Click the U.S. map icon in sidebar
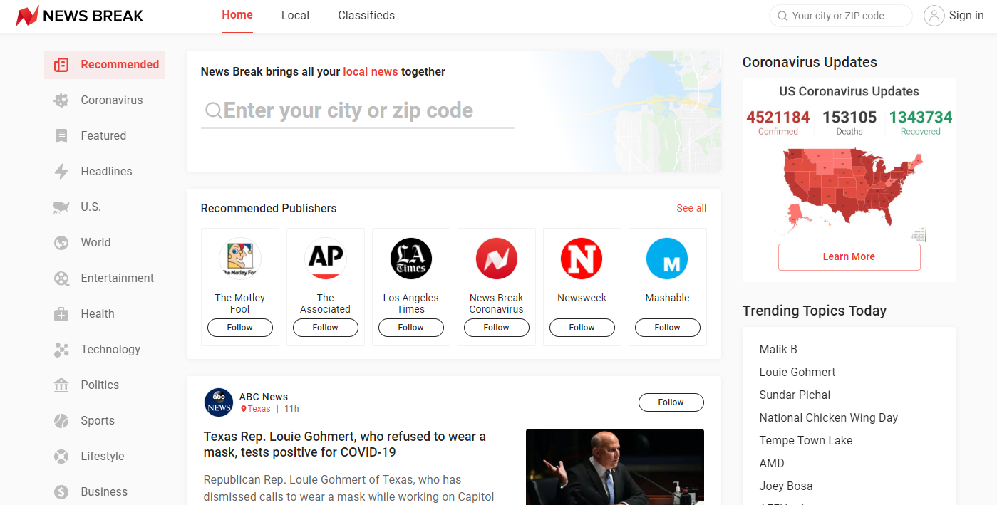 [61, 207]
